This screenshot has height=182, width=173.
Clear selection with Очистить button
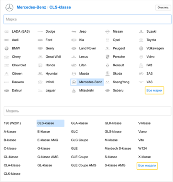click(x=163, y=8)
